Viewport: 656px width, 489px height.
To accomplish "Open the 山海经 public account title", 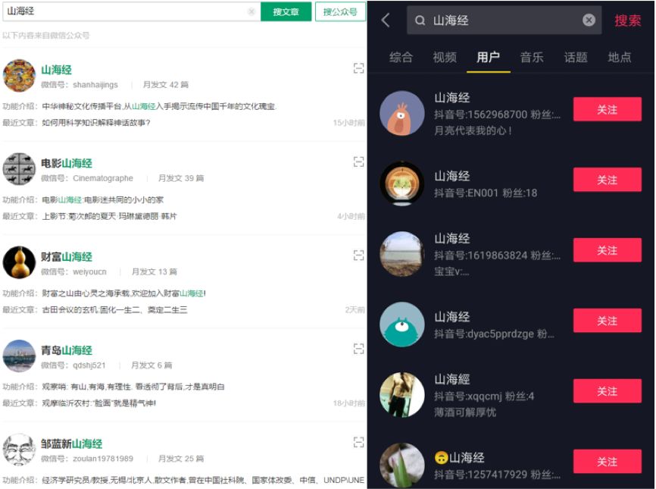I will (57, 70).
